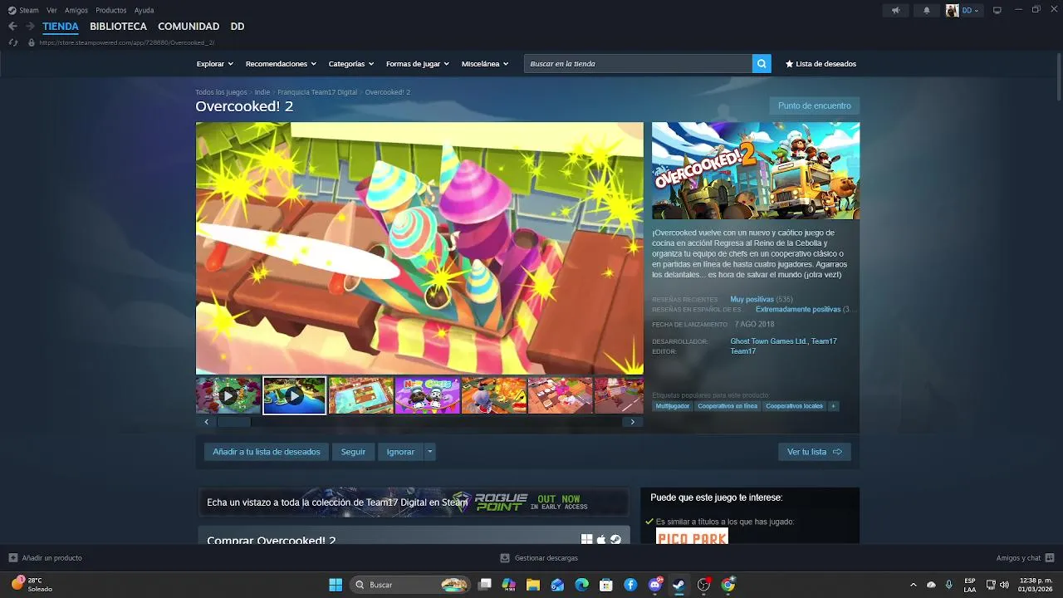Click the Steam icon in the taskbar
This screenshot has height=598, width=1063.
tap(679, 585)
